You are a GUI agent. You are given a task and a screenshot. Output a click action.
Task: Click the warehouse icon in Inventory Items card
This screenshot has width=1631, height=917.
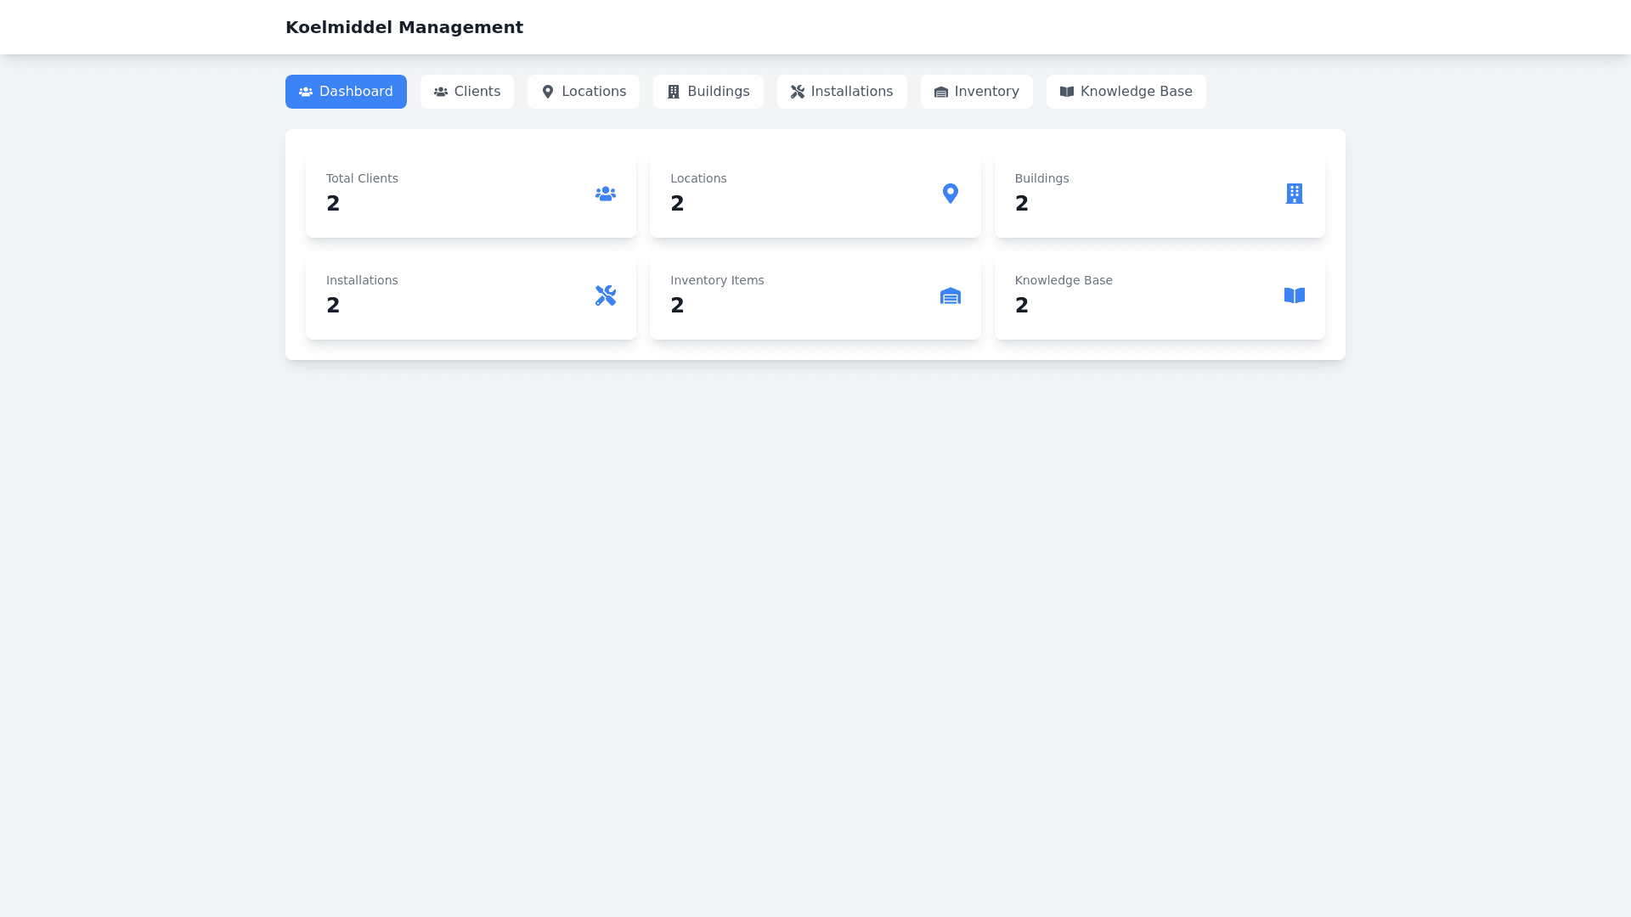tap(950, 295)
